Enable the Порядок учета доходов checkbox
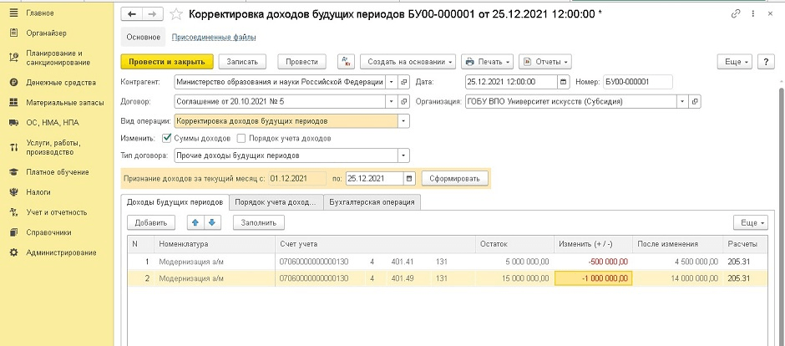The width and height of the screenshot is (785, 346). (x=241, y=138)
